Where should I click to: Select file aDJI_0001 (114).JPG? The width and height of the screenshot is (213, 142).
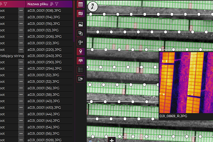(x=44, y=17)
